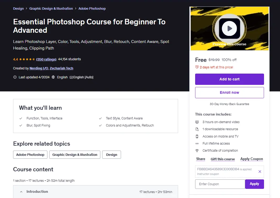
Task: Click the downloadable resource icon
Action: click(197, 129)
